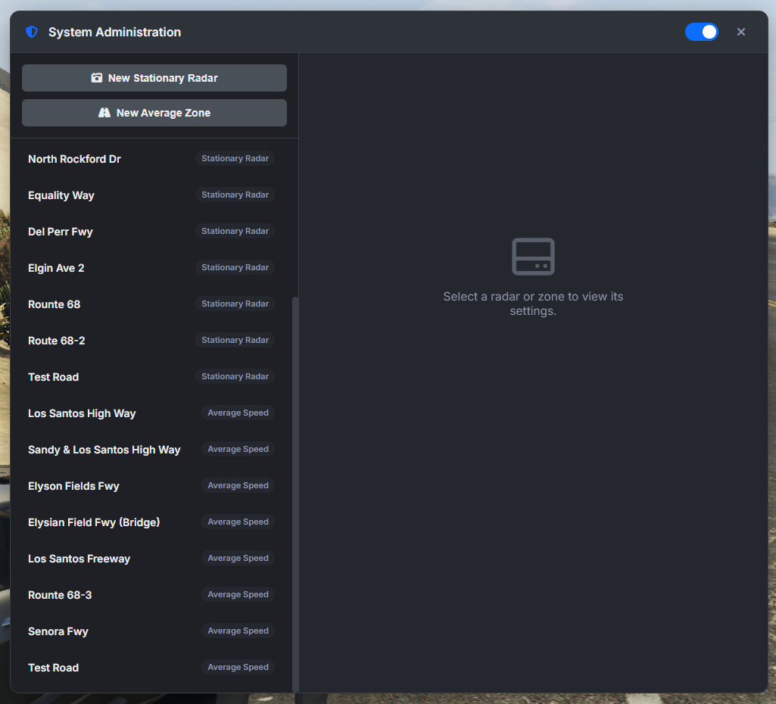Select Los Santos Freeway zone
The image size is (776, 704).
click(x=151, y=559)
